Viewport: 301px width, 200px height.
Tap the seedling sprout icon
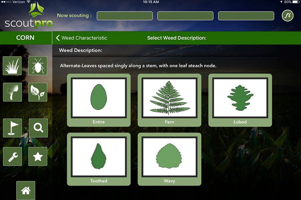[12, 92]
